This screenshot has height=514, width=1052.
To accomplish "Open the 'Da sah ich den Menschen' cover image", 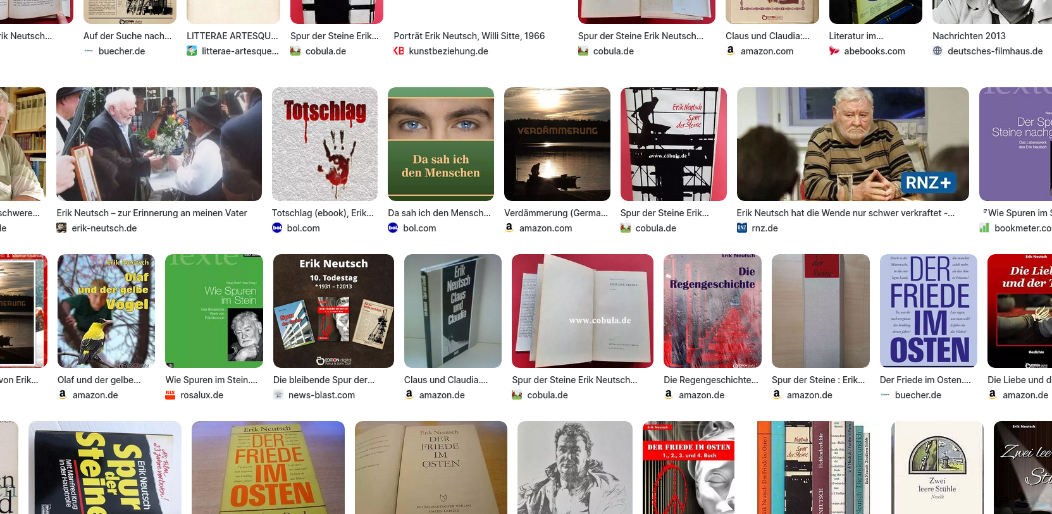I will [x=441, y=144].
